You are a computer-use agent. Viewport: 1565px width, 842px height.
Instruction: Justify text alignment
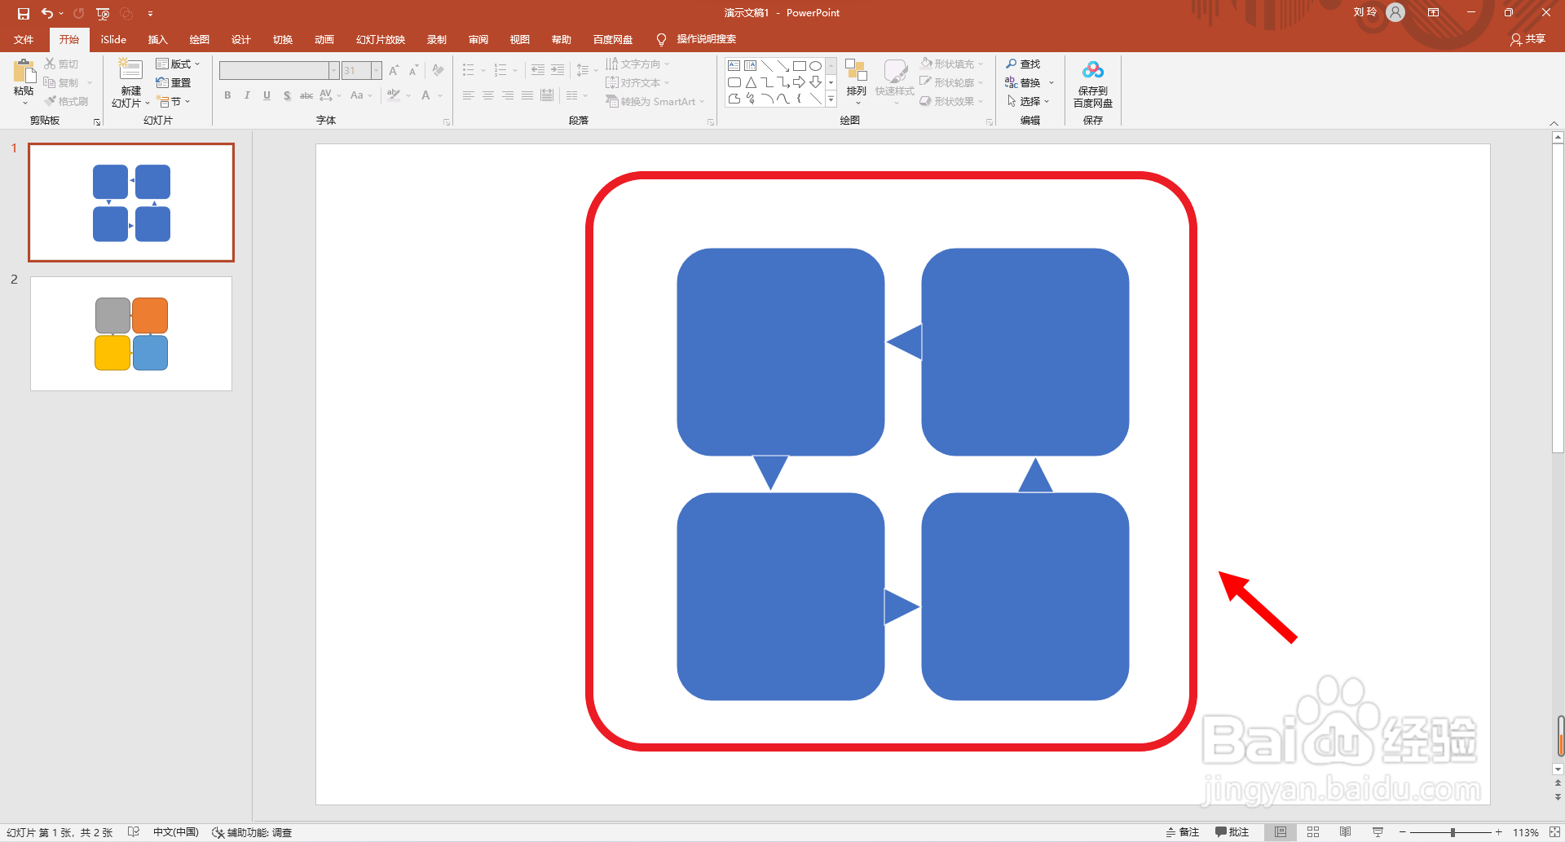(527, 95)
